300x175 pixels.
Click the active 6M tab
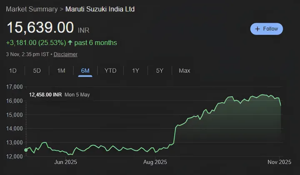click(x=85, y=70)
